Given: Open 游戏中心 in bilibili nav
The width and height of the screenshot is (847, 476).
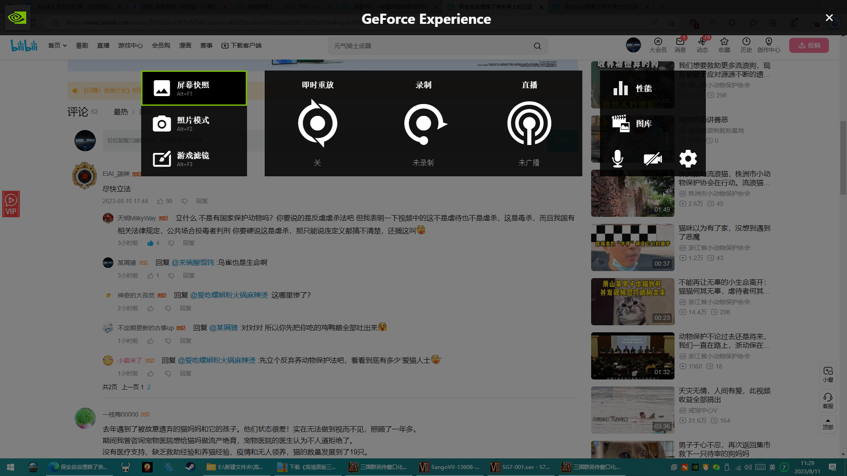Looking at the screenshot, I should (x=131, y=45).
